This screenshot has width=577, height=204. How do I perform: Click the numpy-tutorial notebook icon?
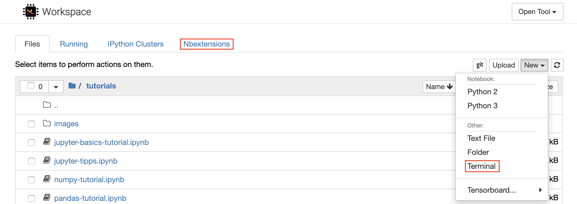(x=47, y=179)
